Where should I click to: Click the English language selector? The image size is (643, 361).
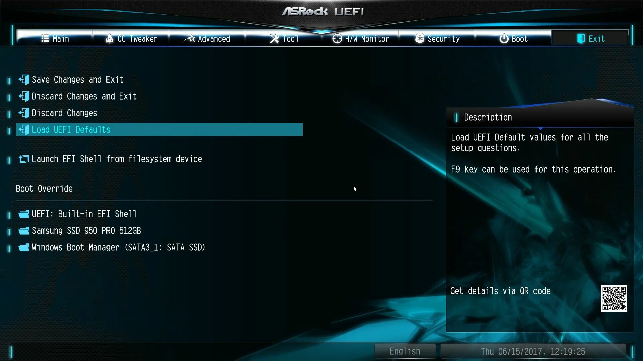(x=405, y=351)
